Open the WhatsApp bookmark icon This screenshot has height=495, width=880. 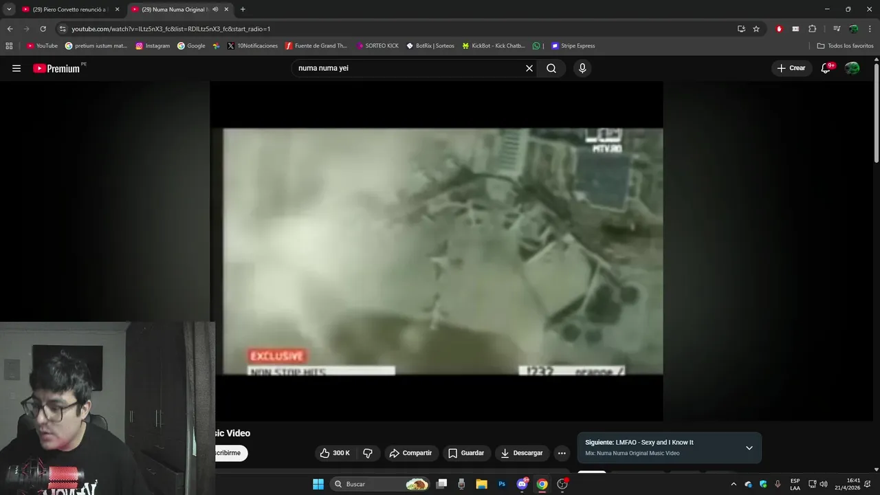pos(536,46)
